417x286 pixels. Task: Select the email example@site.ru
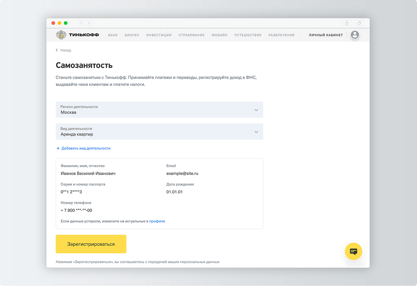182,173
